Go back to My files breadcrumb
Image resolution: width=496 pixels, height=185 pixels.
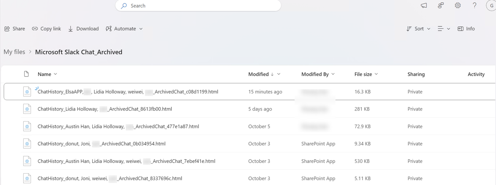pos(14,52)
